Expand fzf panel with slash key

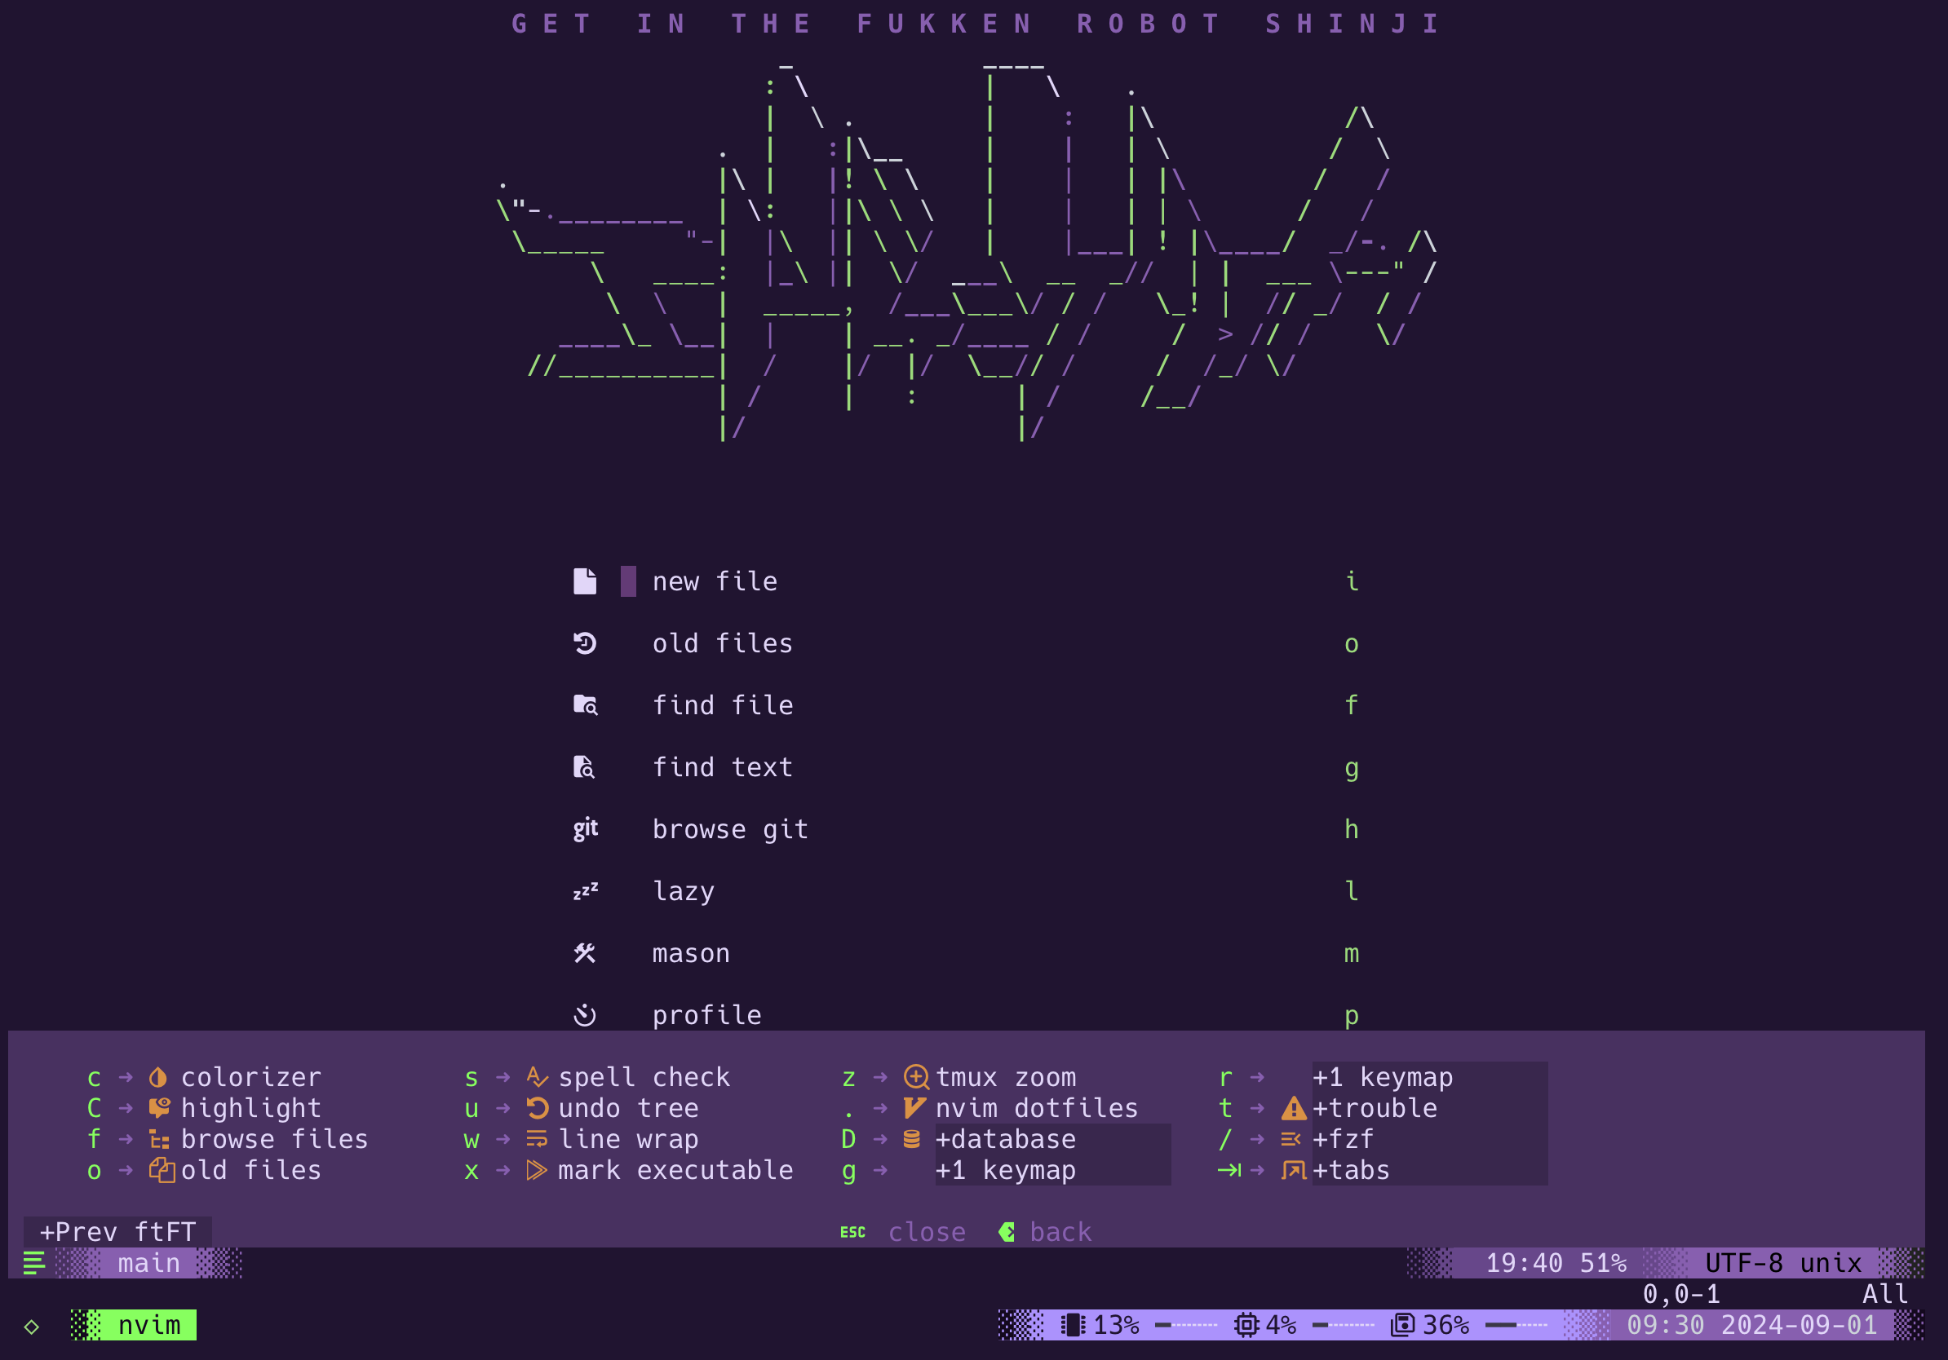[x=1339, y=1138]
